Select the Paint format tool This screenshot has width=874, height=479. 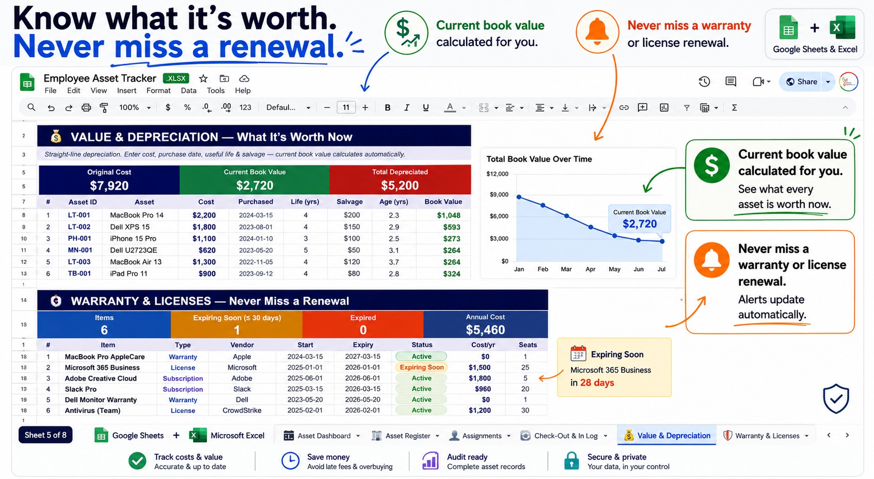[x=104, y=108]
